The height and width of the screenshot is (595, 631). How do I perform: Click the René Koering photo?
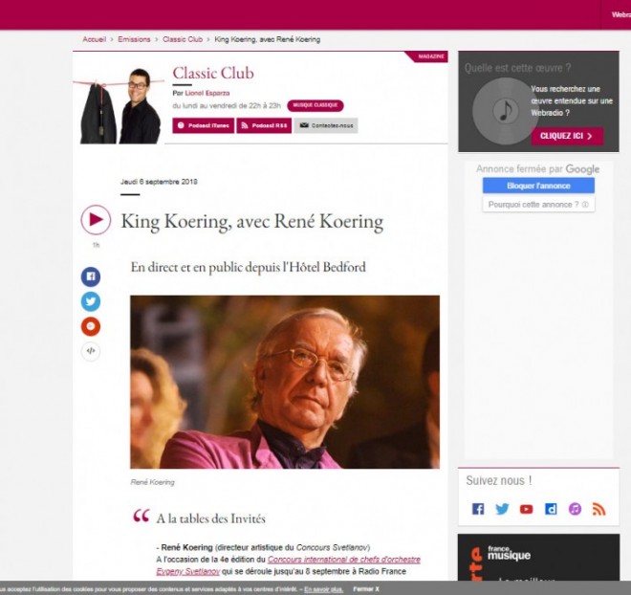pos(285,382)
